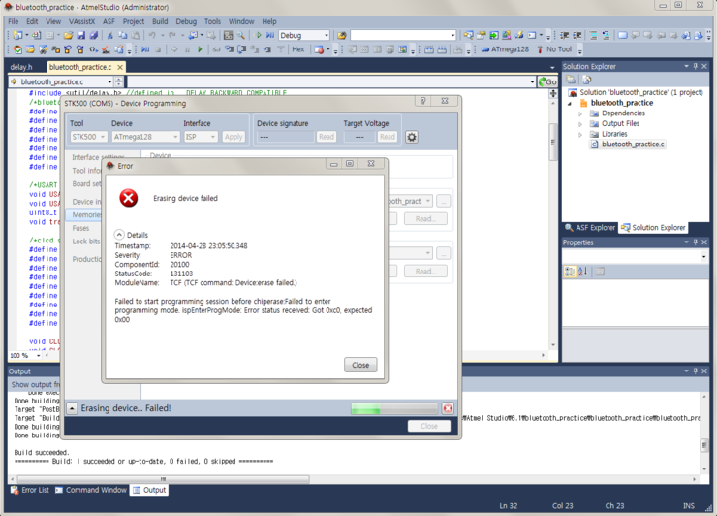Expand status details arrow beside Erasing device

point(72,408)
